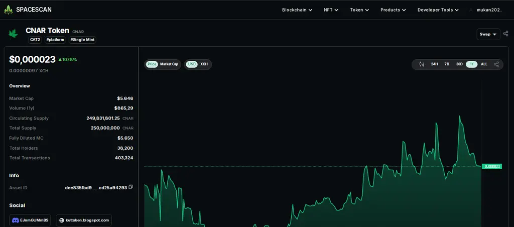Click the Asset ID value dee835fbd9

point(96,188)
